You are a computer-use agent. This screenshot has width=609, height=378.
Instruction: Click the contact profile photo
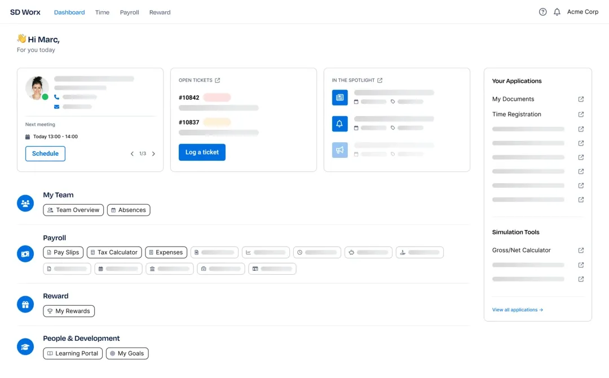click(37, 88)
